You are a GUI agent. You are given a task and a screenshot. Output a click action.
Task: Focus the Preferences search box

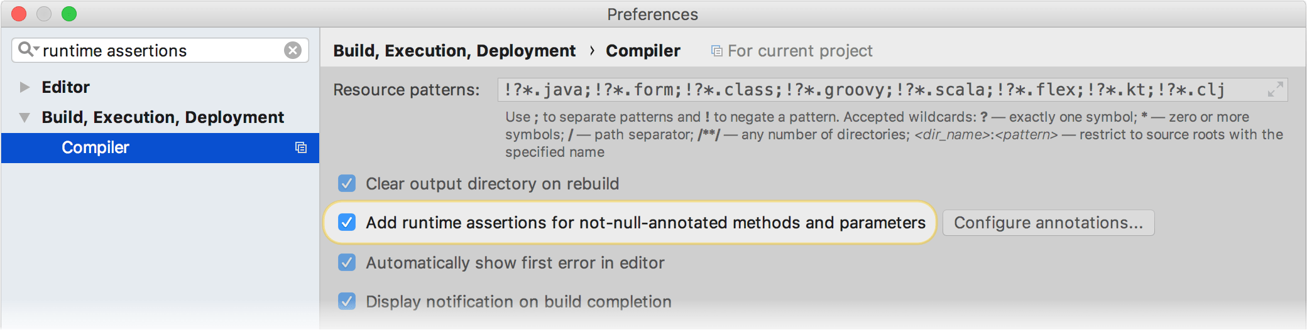160,50
